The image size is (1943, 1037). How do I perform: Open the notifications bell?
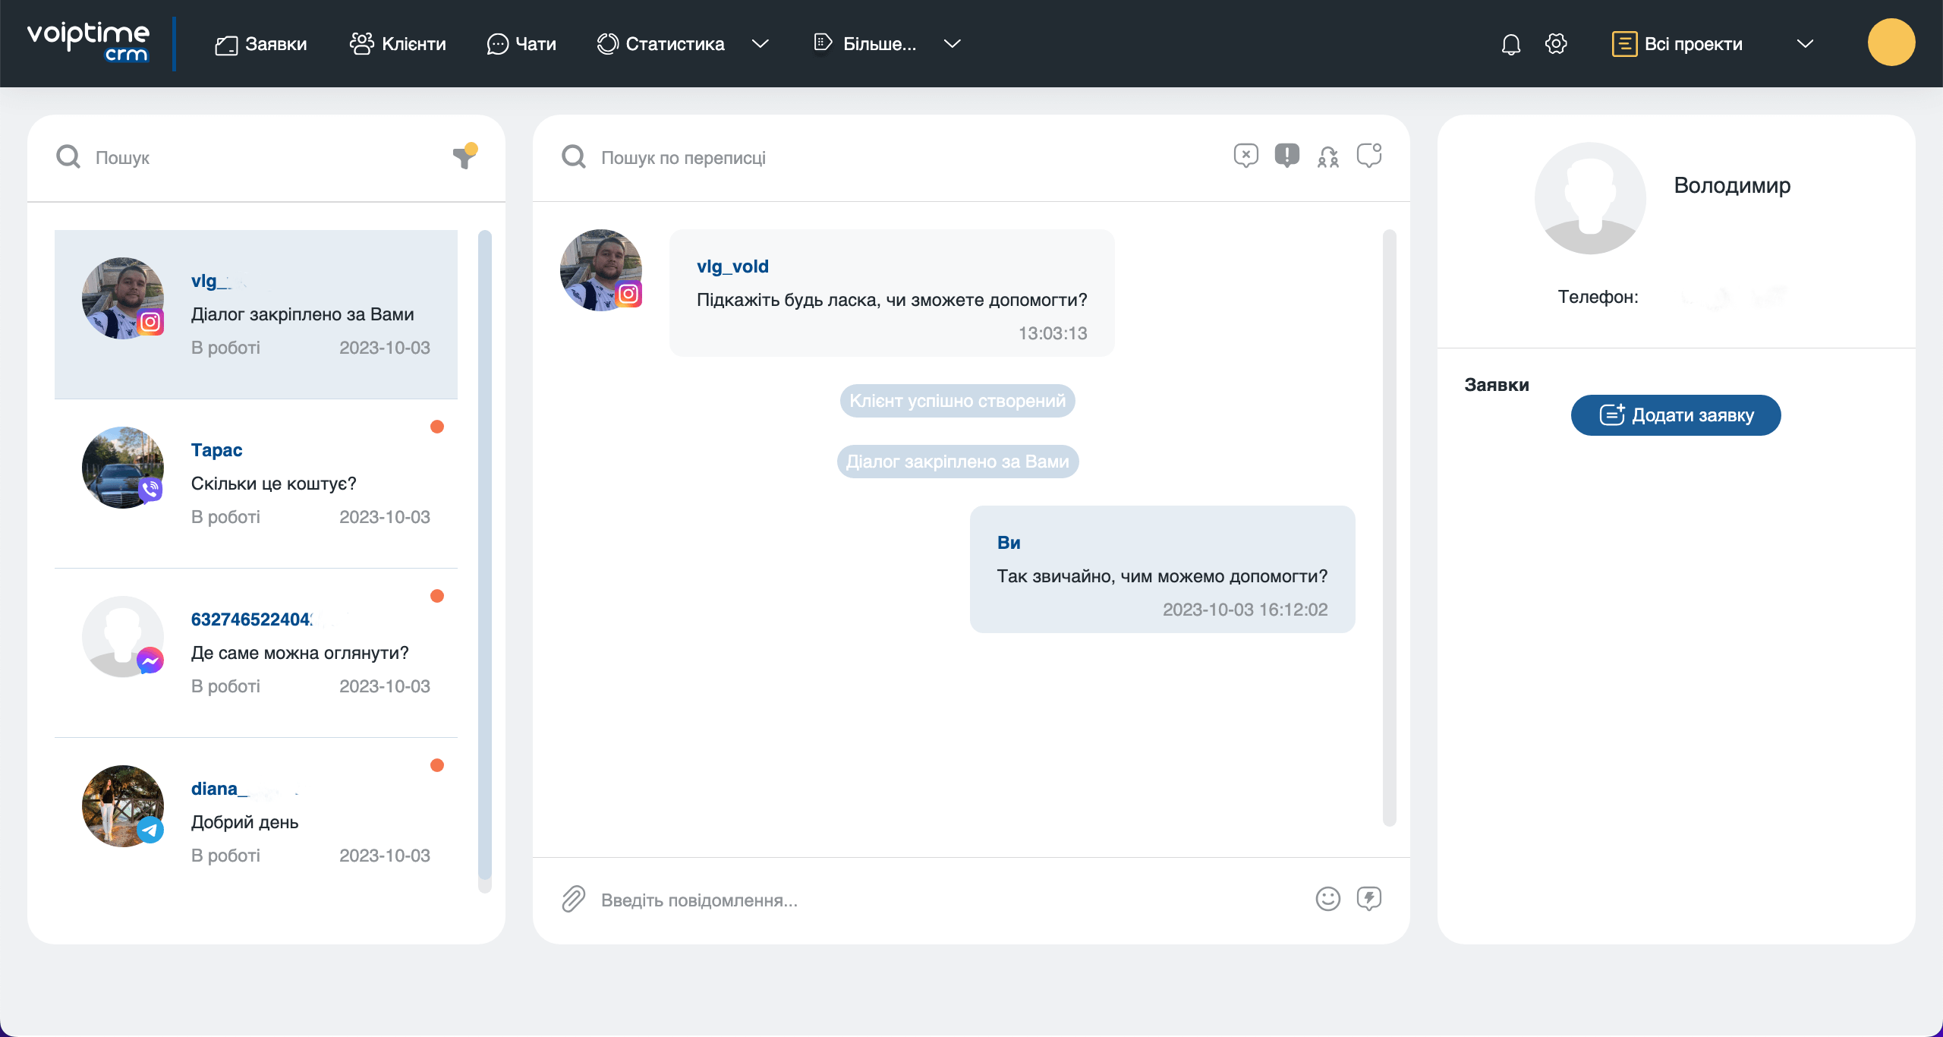(1510, 44)
